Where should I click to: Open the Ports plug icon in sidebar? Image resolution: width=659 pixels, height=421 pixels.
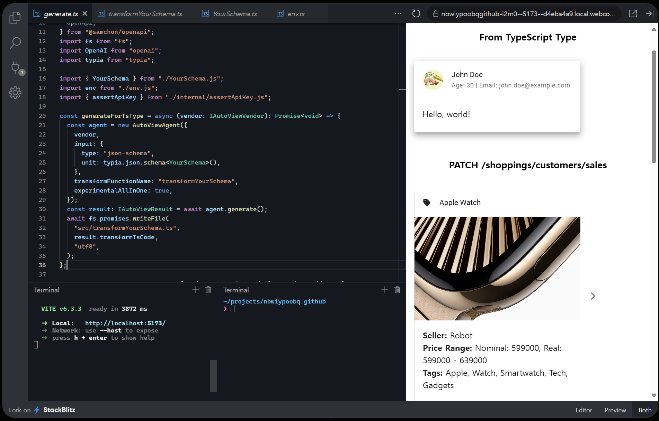(x=16, y=68)
